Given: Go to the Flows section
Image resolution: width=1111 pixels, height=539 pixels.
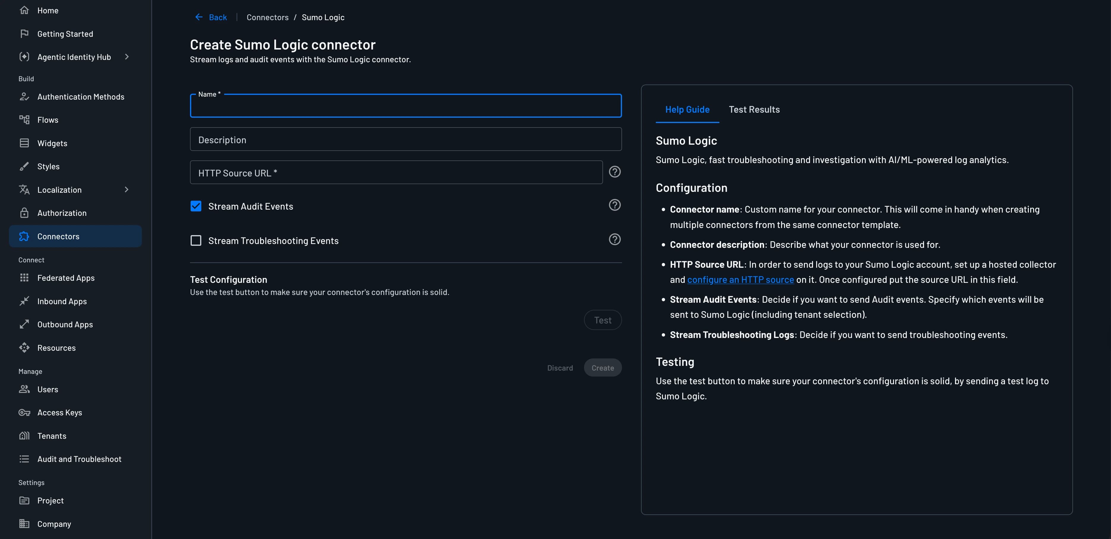Looking at the screenshot, I should [x=75, y=120].
